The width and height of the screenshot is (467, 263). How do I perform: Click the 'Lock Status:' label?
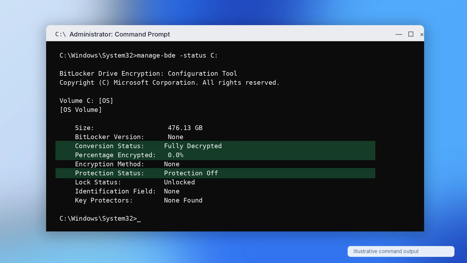click(x=98, y=182)
